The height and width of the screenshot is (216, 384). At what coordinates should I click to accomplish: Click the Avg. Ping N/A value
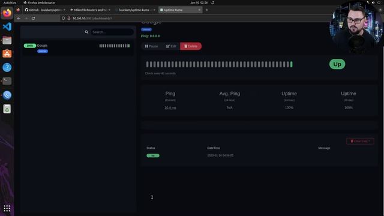tap(230, 108)
